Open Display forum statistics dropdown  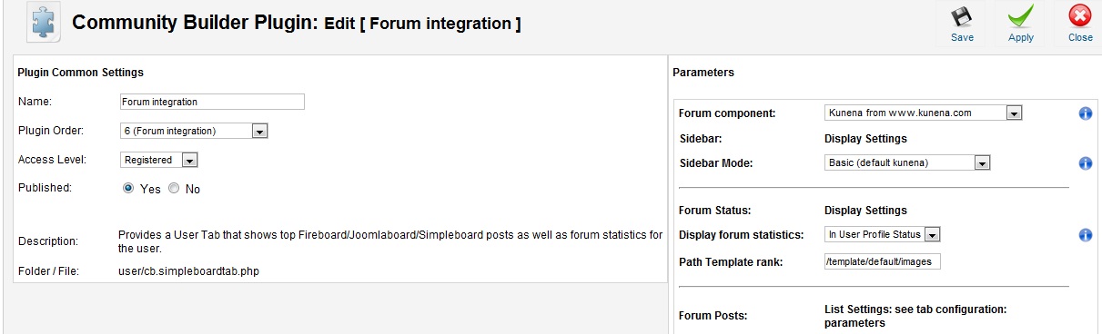[883, 234]
